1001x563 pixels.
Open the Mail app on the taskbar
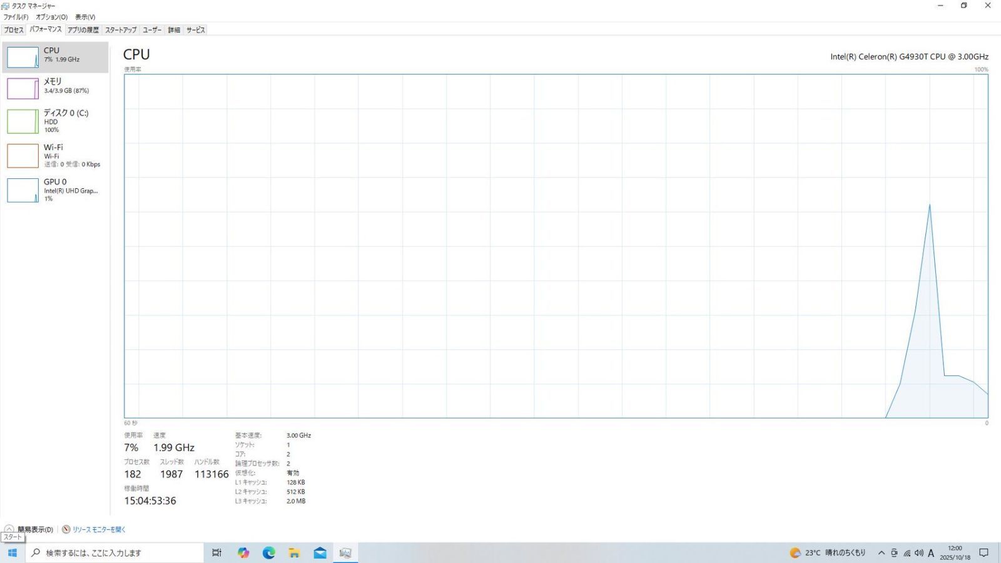(x=320, y=553)
